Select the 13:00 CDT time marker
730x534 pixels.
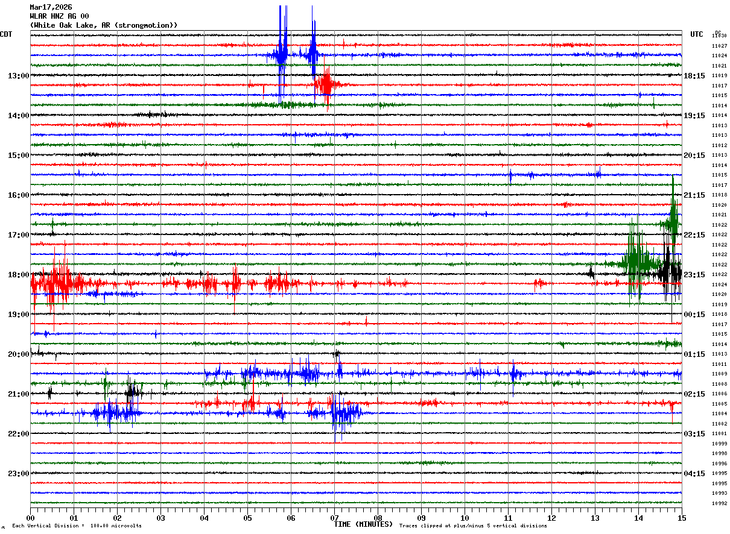[x=18, y=75]
